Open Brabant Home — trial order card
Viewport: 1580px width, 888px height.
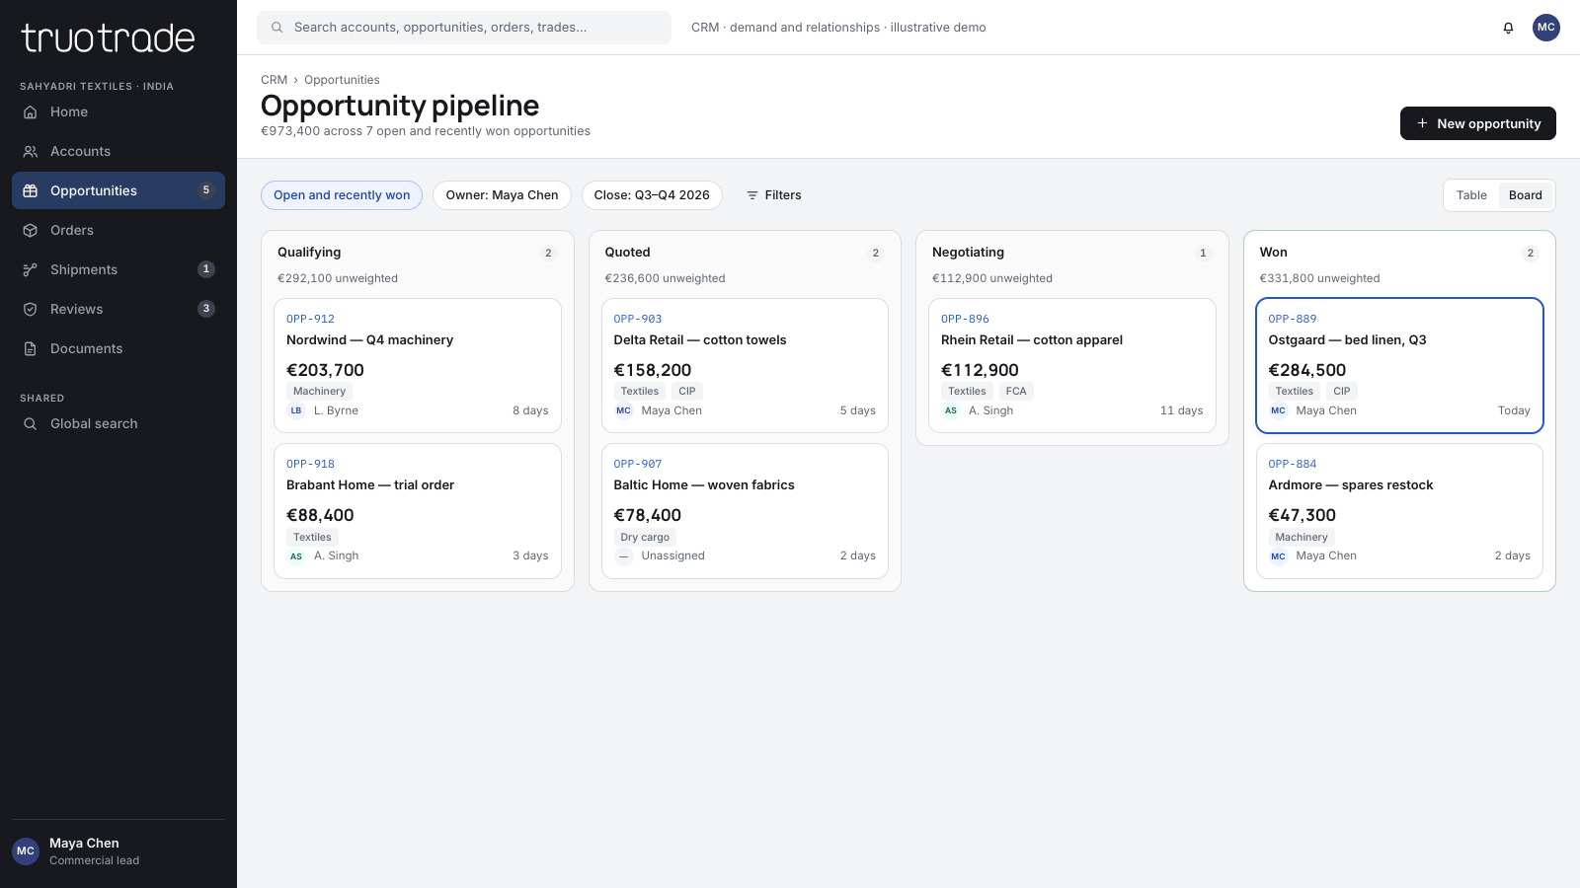pos(418,511)
